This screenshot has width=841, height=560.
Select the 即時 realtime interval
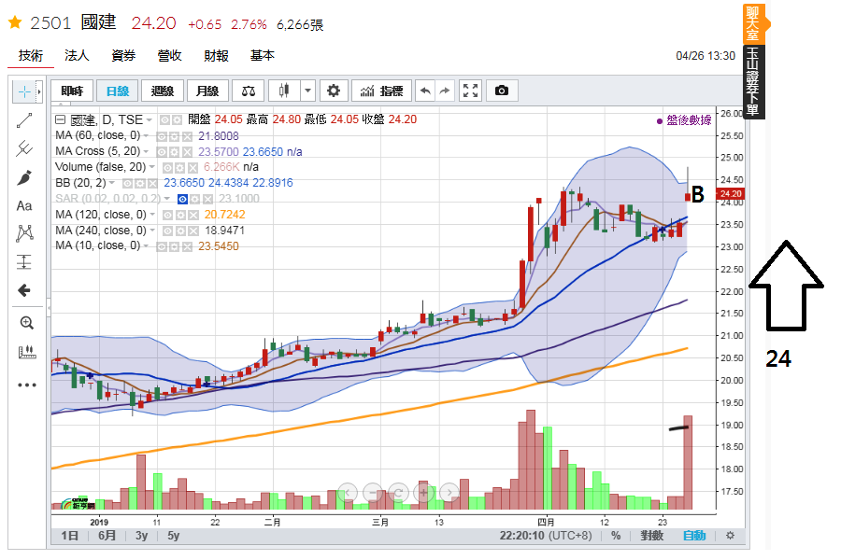[72, 91]
